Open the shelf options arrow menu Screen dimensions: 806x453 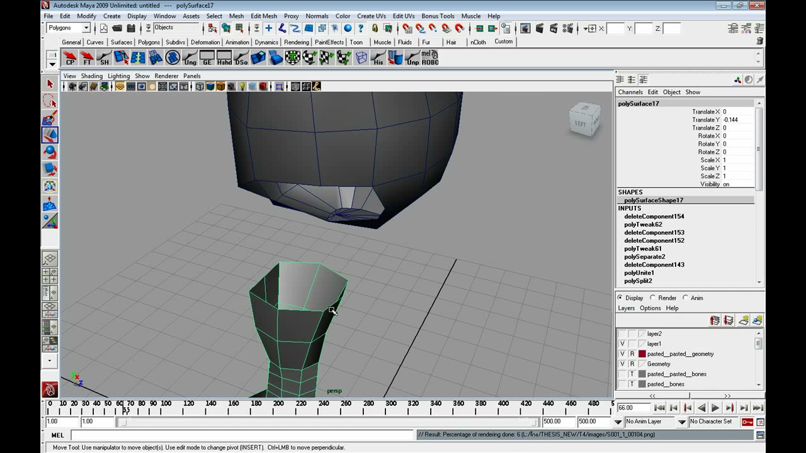[52, 64]
